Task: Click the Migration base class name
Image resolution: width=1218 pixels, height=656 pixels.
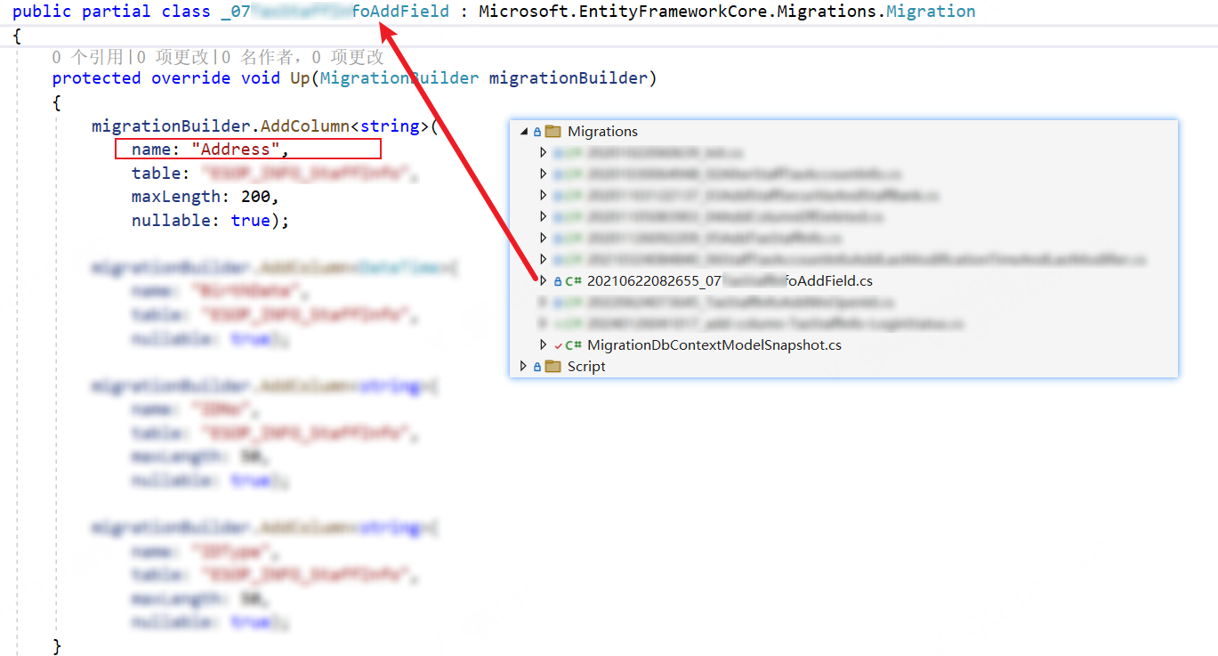Action: (x=931, y=12)
